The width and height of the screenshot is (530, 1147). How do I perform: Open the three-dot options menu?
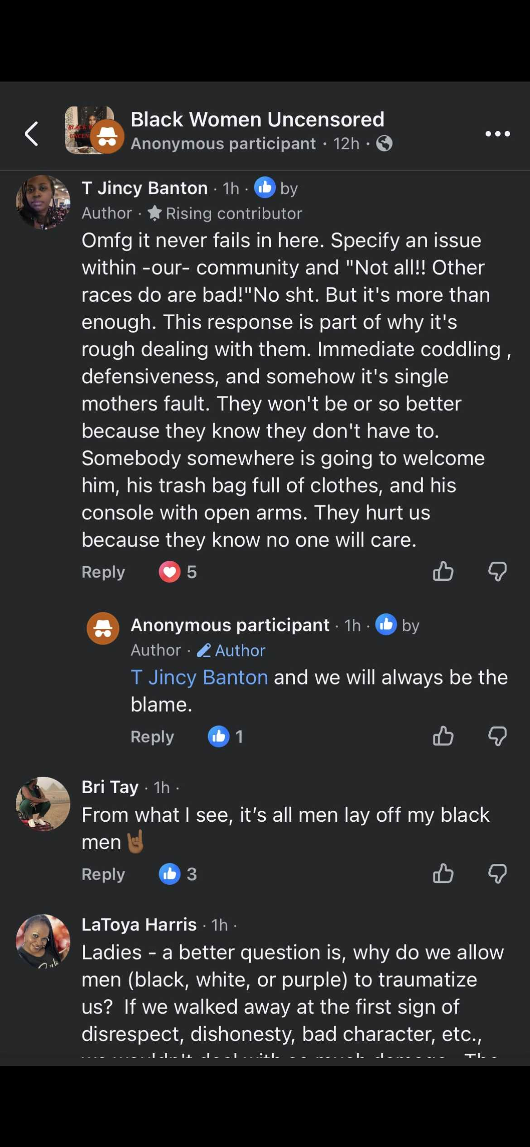click(497, 134)
